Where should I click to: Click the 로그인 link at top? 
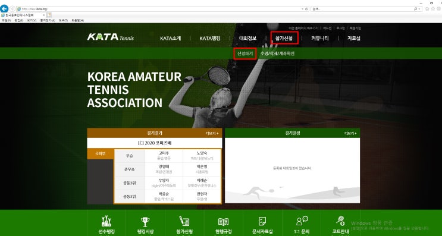tap(340, 28)
